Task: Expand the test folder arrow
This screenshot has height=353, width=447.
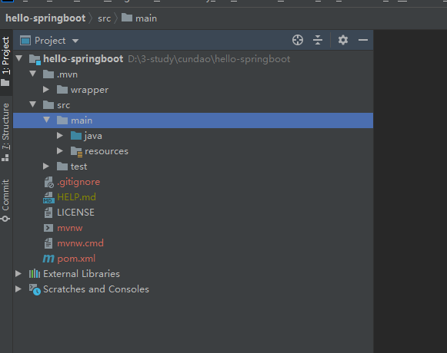Action: click(x=46, y=167)
